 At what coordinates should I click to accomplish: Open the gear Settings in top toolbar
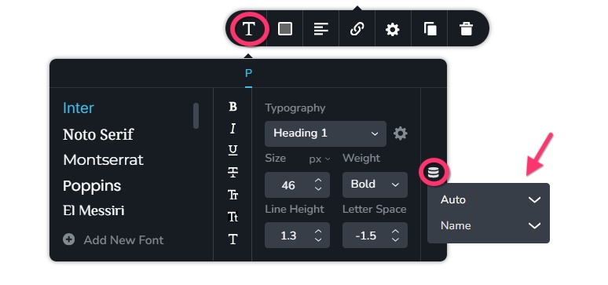point(393,30)
